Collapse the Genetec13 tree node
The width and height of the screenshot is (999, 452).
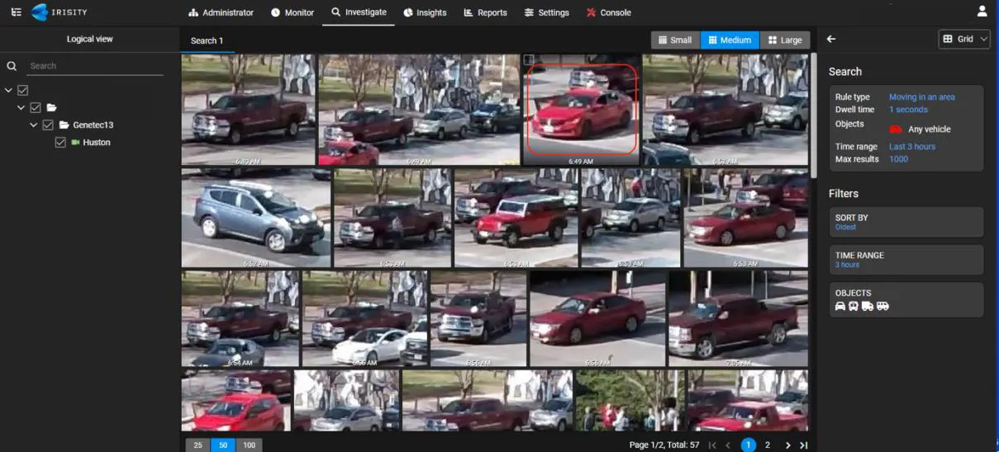(x=33, y=125)
